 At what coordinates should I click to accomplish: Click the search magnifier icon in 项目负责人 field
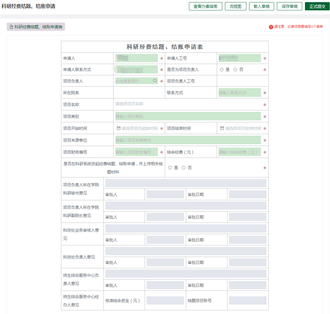click(x=155, y=80)
